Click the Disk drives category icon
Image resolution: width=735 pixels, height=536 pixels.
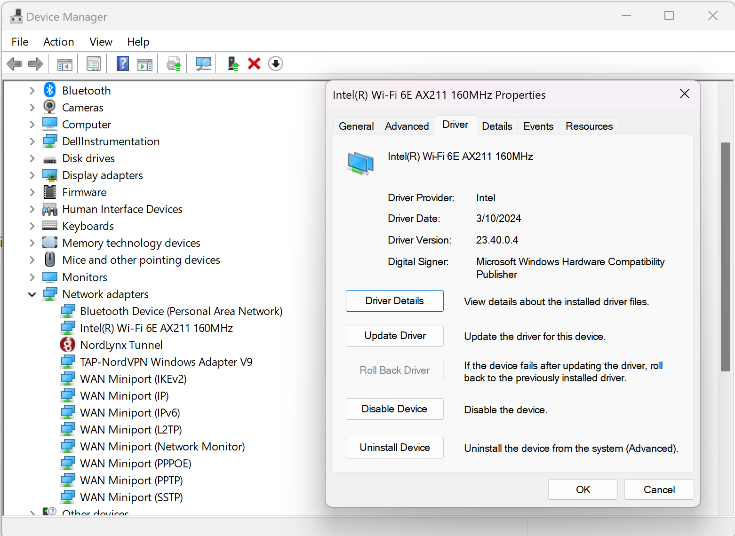pos(50,159)
